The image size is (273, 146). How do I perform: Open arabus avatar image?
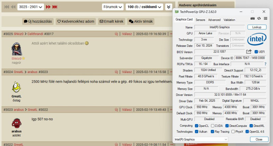click(x=16, y=123)
